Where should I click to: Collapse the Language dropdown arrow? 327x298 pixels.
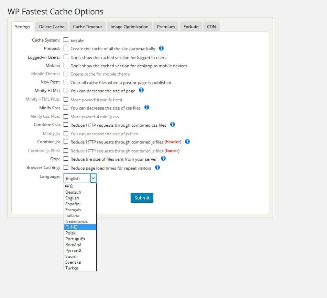[x=93, y=178]
